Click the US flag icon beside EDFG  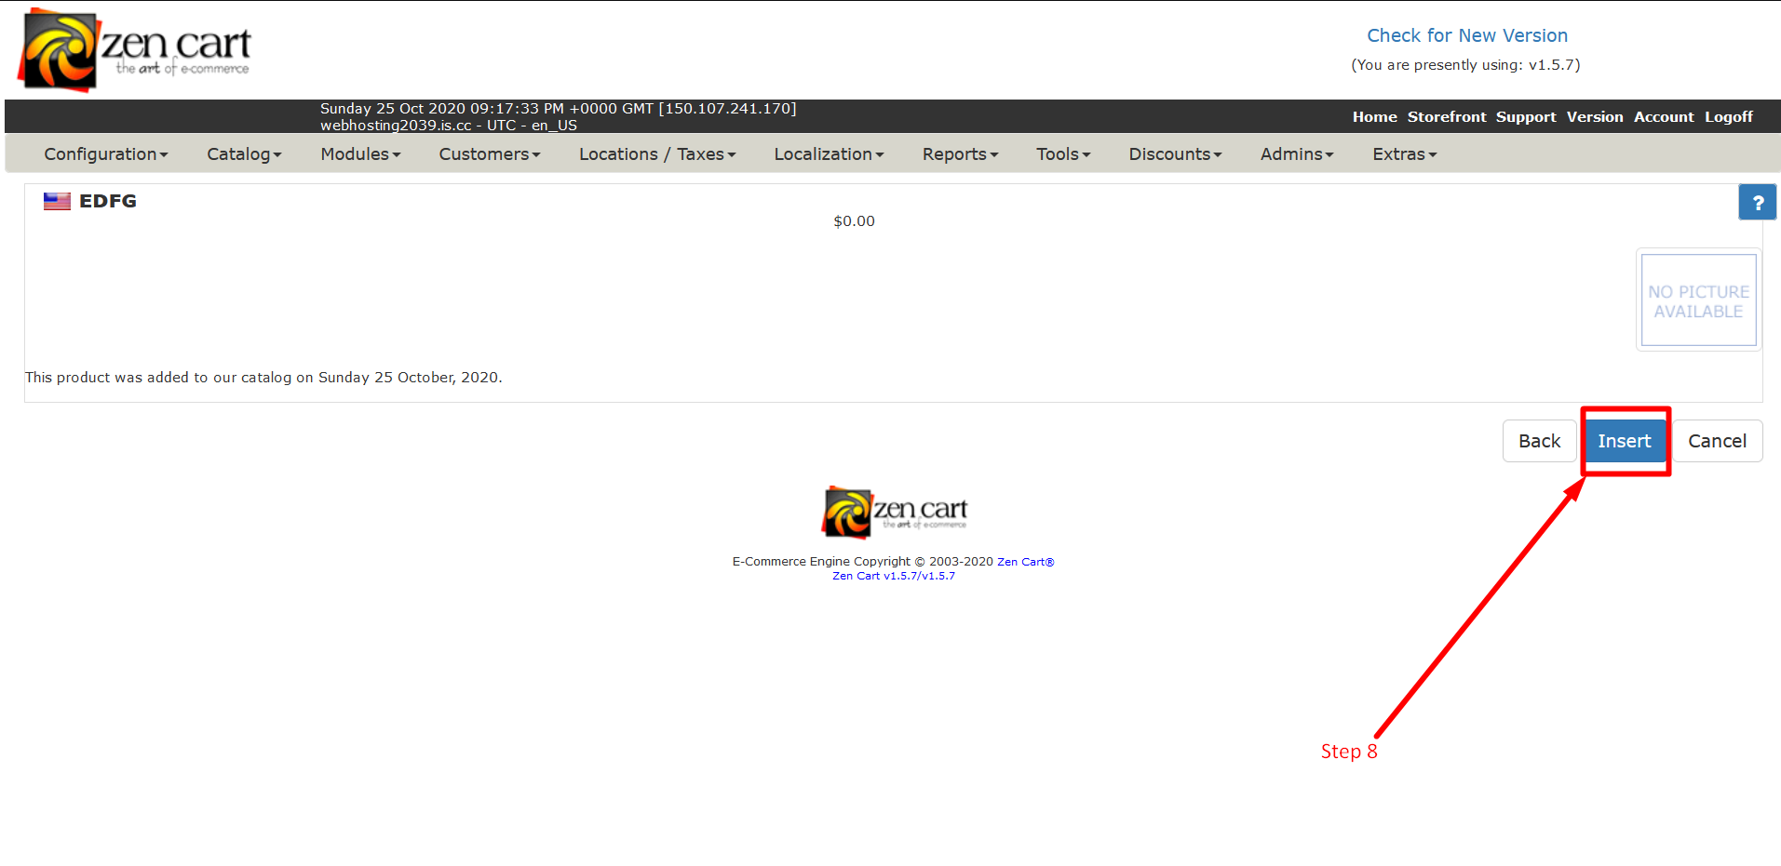[57, 201]
